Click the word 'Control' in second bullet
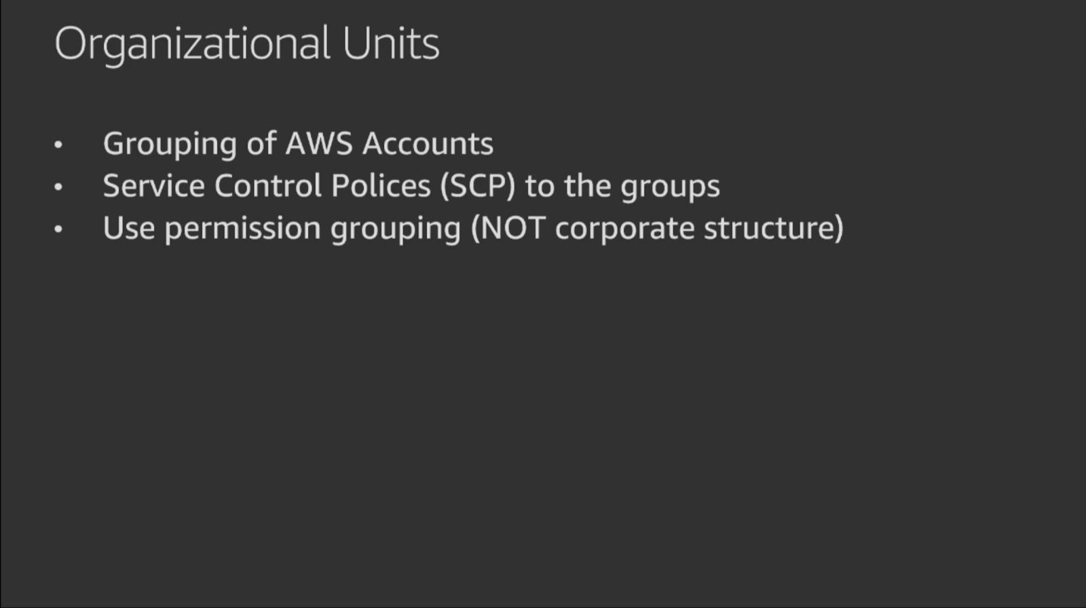 click(x=268, y=186)
